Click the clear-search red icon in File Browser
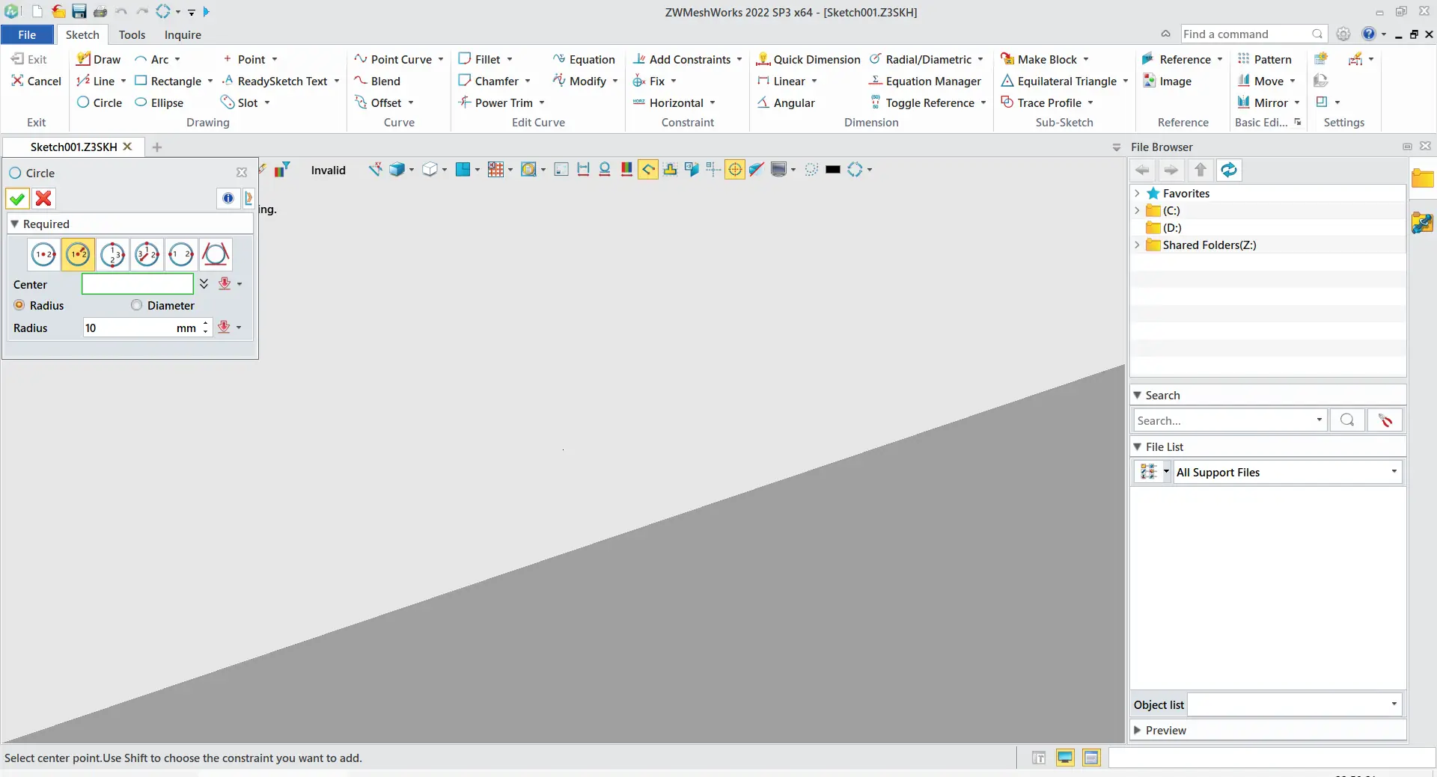This screenshot has width=1437, height=777. click(x=1385, y=420)
